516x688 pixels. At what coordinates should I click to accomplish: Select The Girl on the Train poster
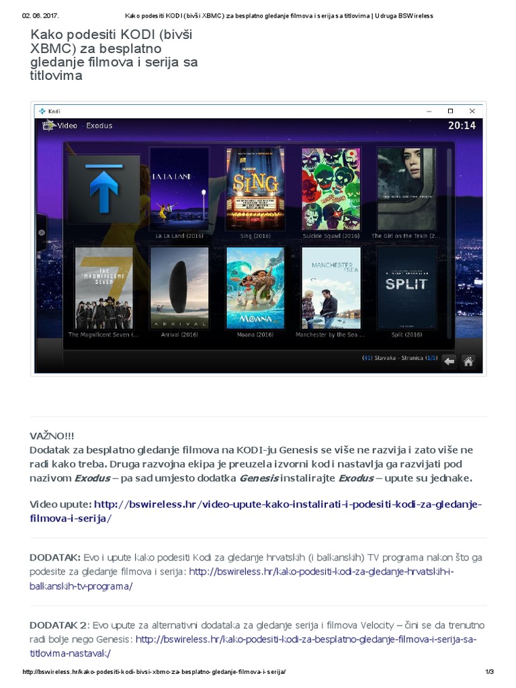[406, 189]
